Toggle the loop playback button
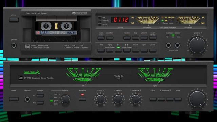The height and width of the screenshot is (122, 217). [136, 38]
